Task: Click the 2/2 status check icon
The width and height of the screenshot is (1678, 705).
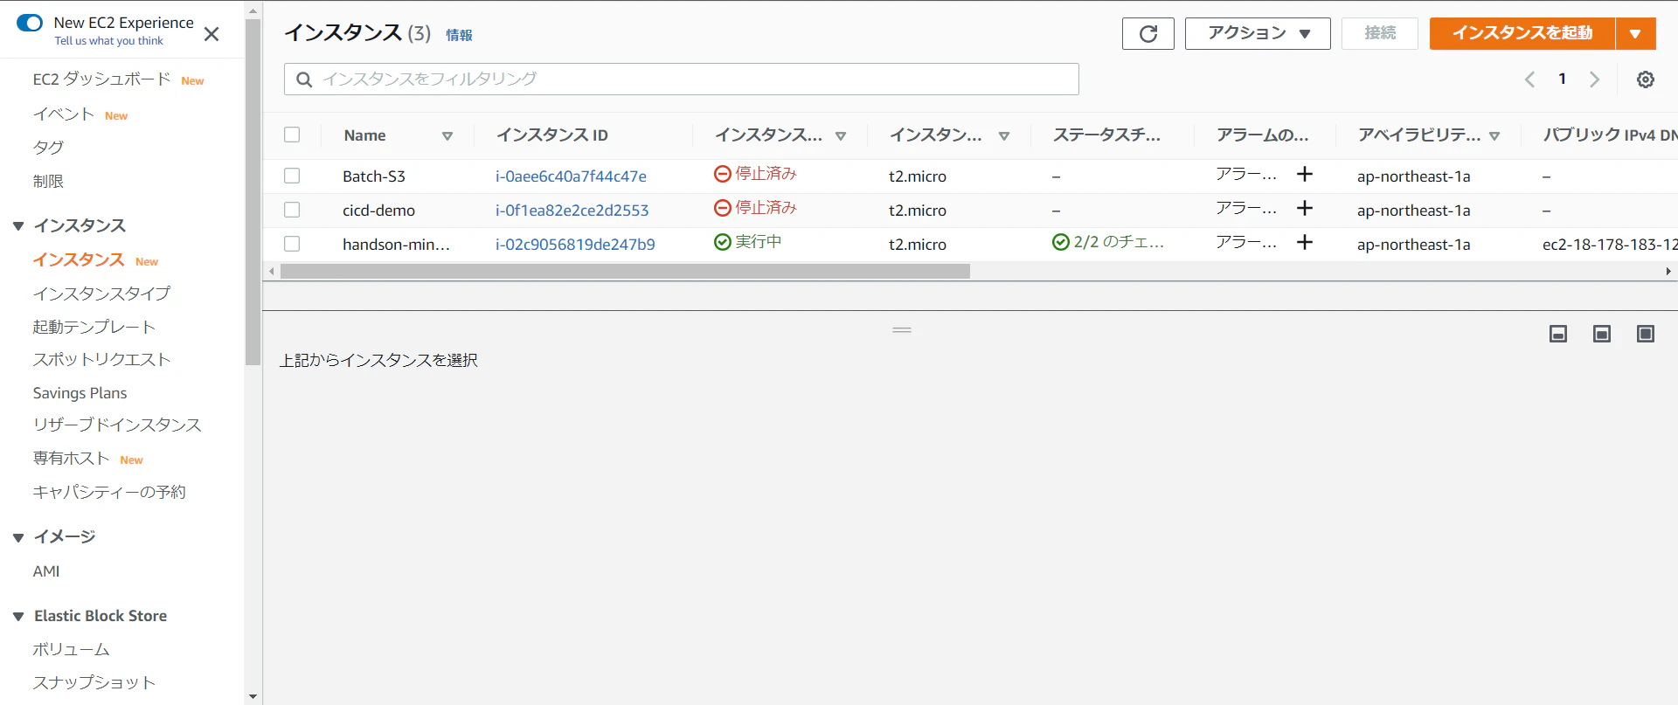Action: point(1061,242)
